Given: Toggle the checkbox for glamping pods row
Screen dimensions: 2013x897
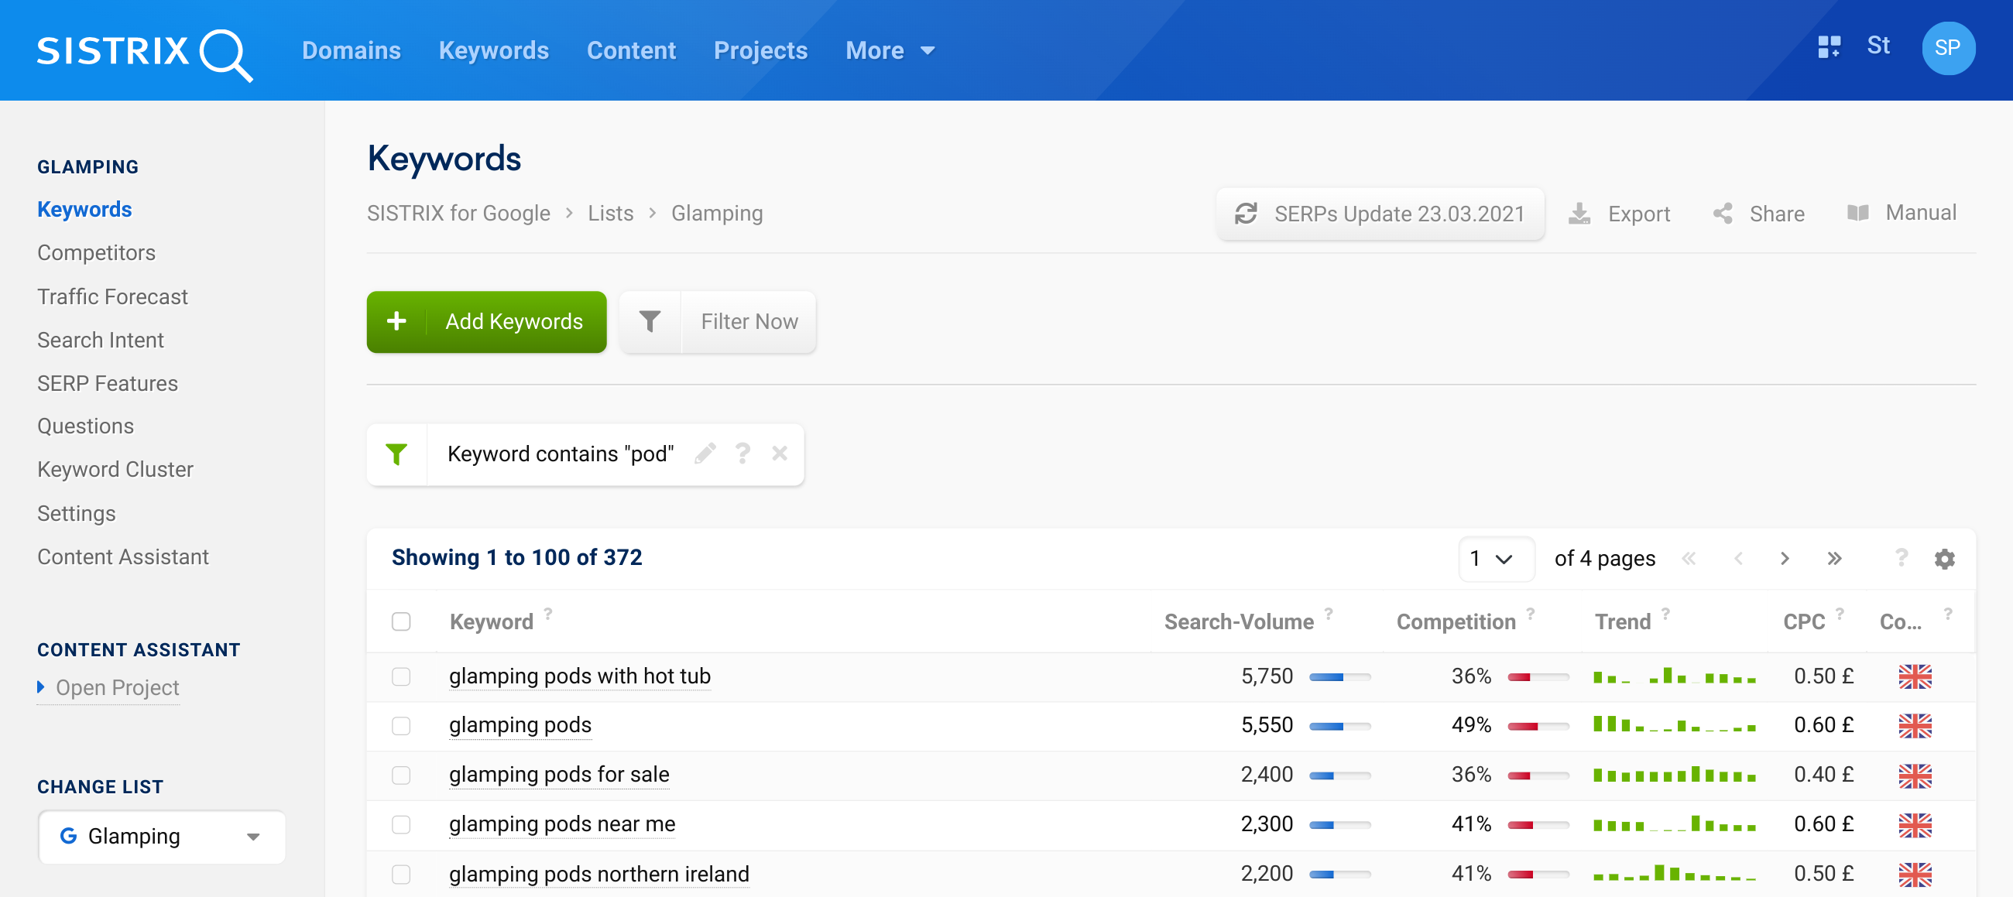Looking at the screenshot, I should (x=400, y=725).
